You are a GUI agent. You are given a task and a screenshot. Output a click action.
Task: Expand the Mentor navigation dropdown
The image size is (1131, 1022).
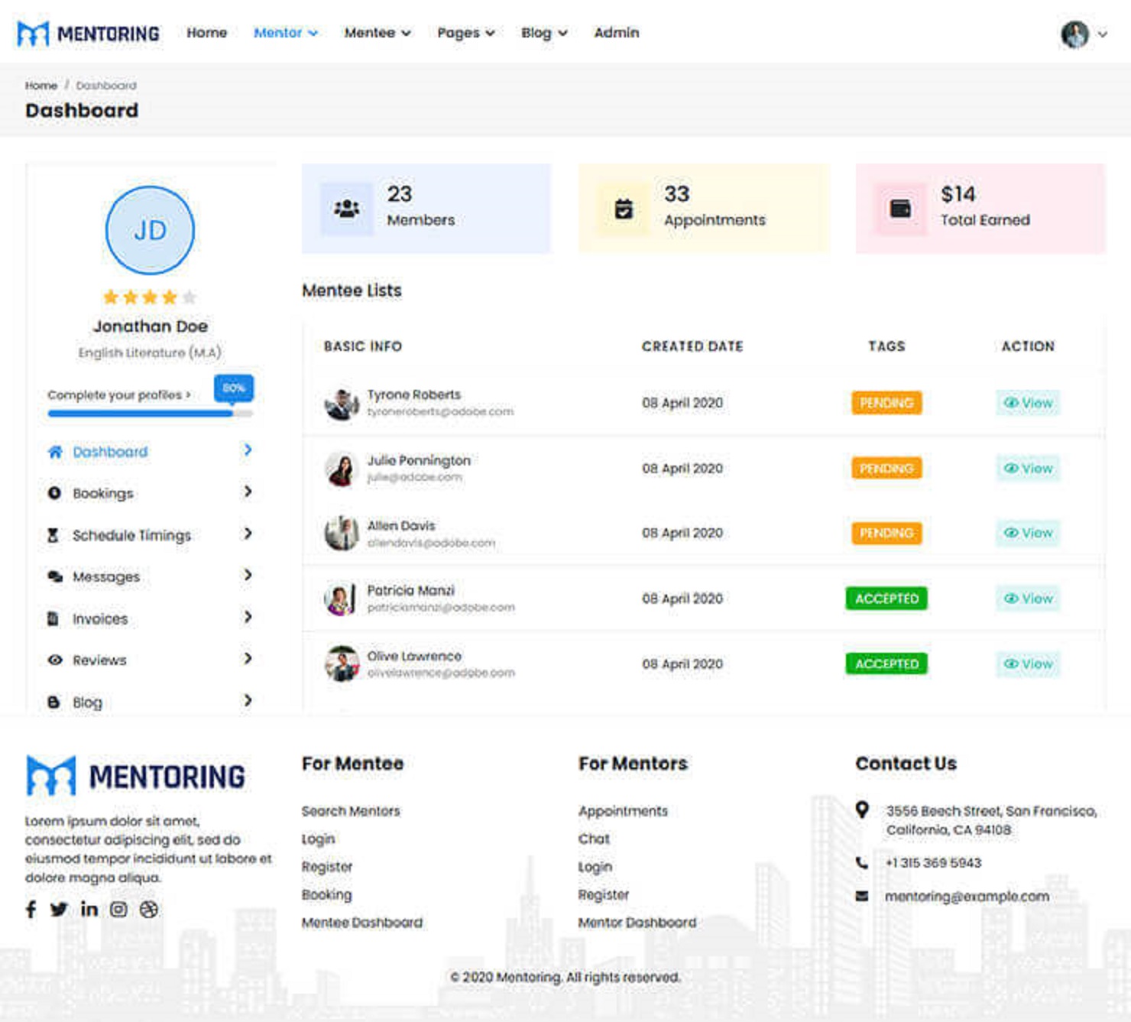(286, 33)
